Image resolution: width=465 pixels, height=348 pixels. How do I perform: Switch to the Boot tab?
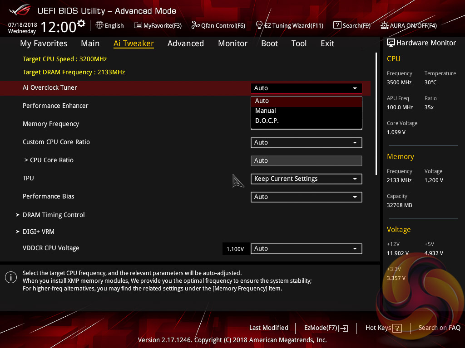click(x=270, y=43)
